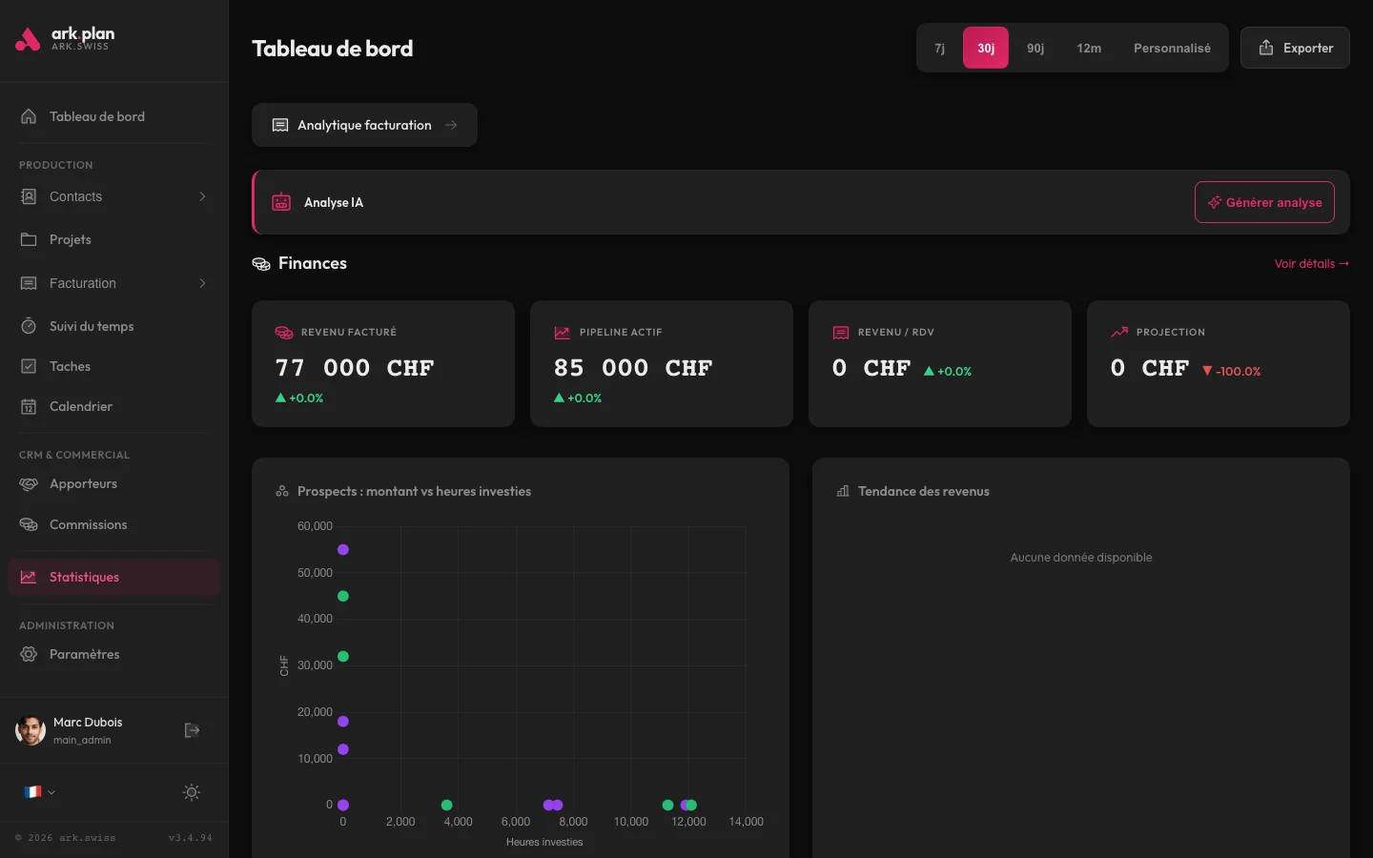Click the Exporter button
This screenshot has height=858, width=1373.
[1295, 48]
